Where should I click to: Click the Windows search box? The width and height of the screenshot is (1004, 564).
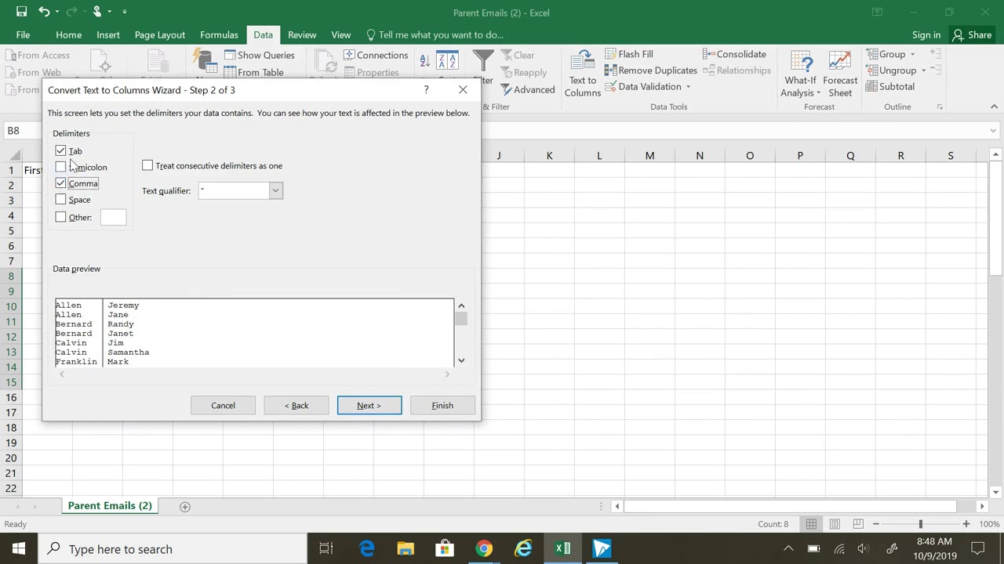(173, 548)
